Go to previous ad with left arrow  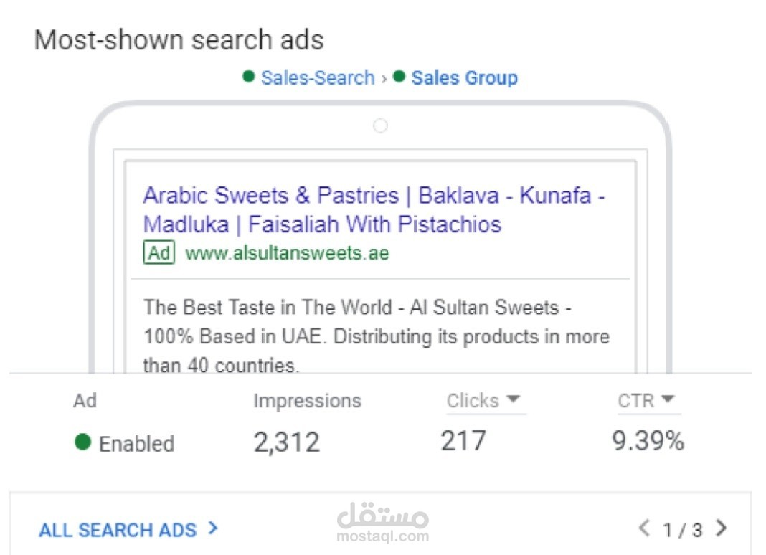(644, 529)
